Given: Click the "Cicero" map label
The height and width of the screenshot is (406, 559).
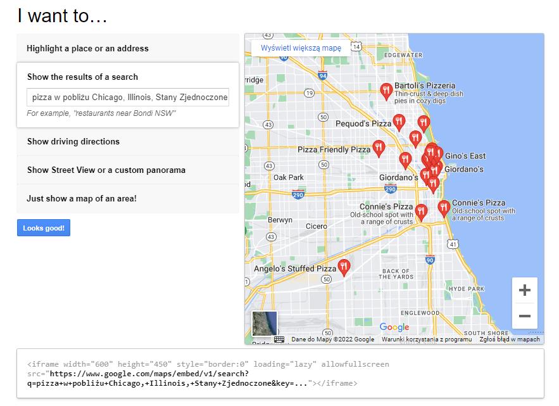Looking at the screenshot, I should coord(317,226).
